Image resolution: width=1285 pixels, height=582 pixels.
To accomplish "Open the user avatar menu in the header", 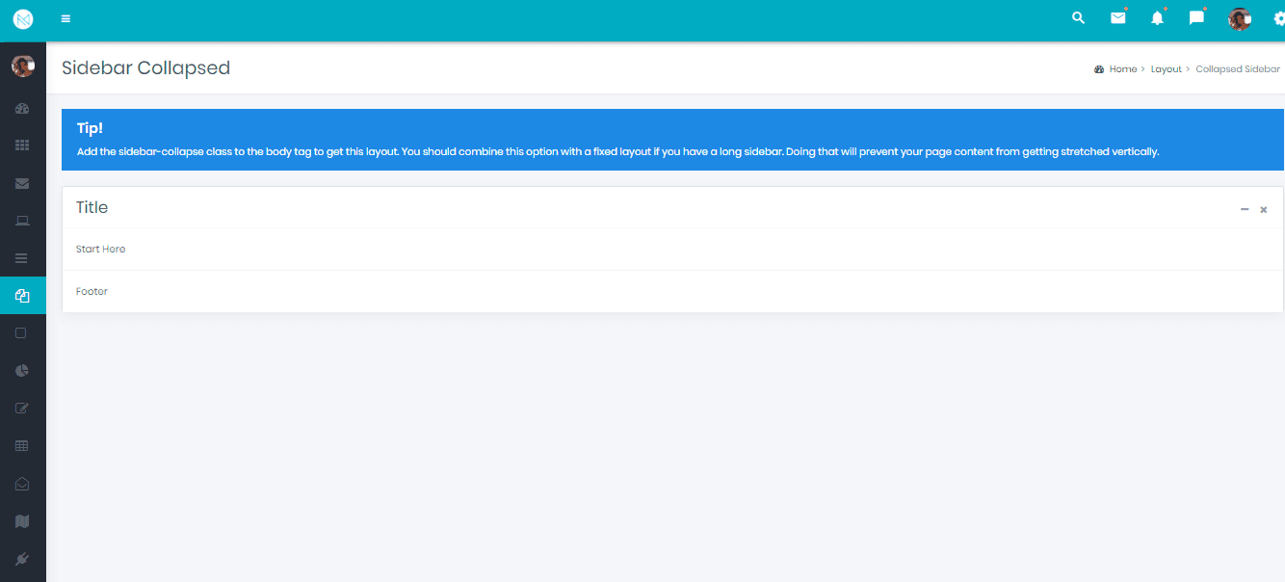I will (x=1240, y=18).
